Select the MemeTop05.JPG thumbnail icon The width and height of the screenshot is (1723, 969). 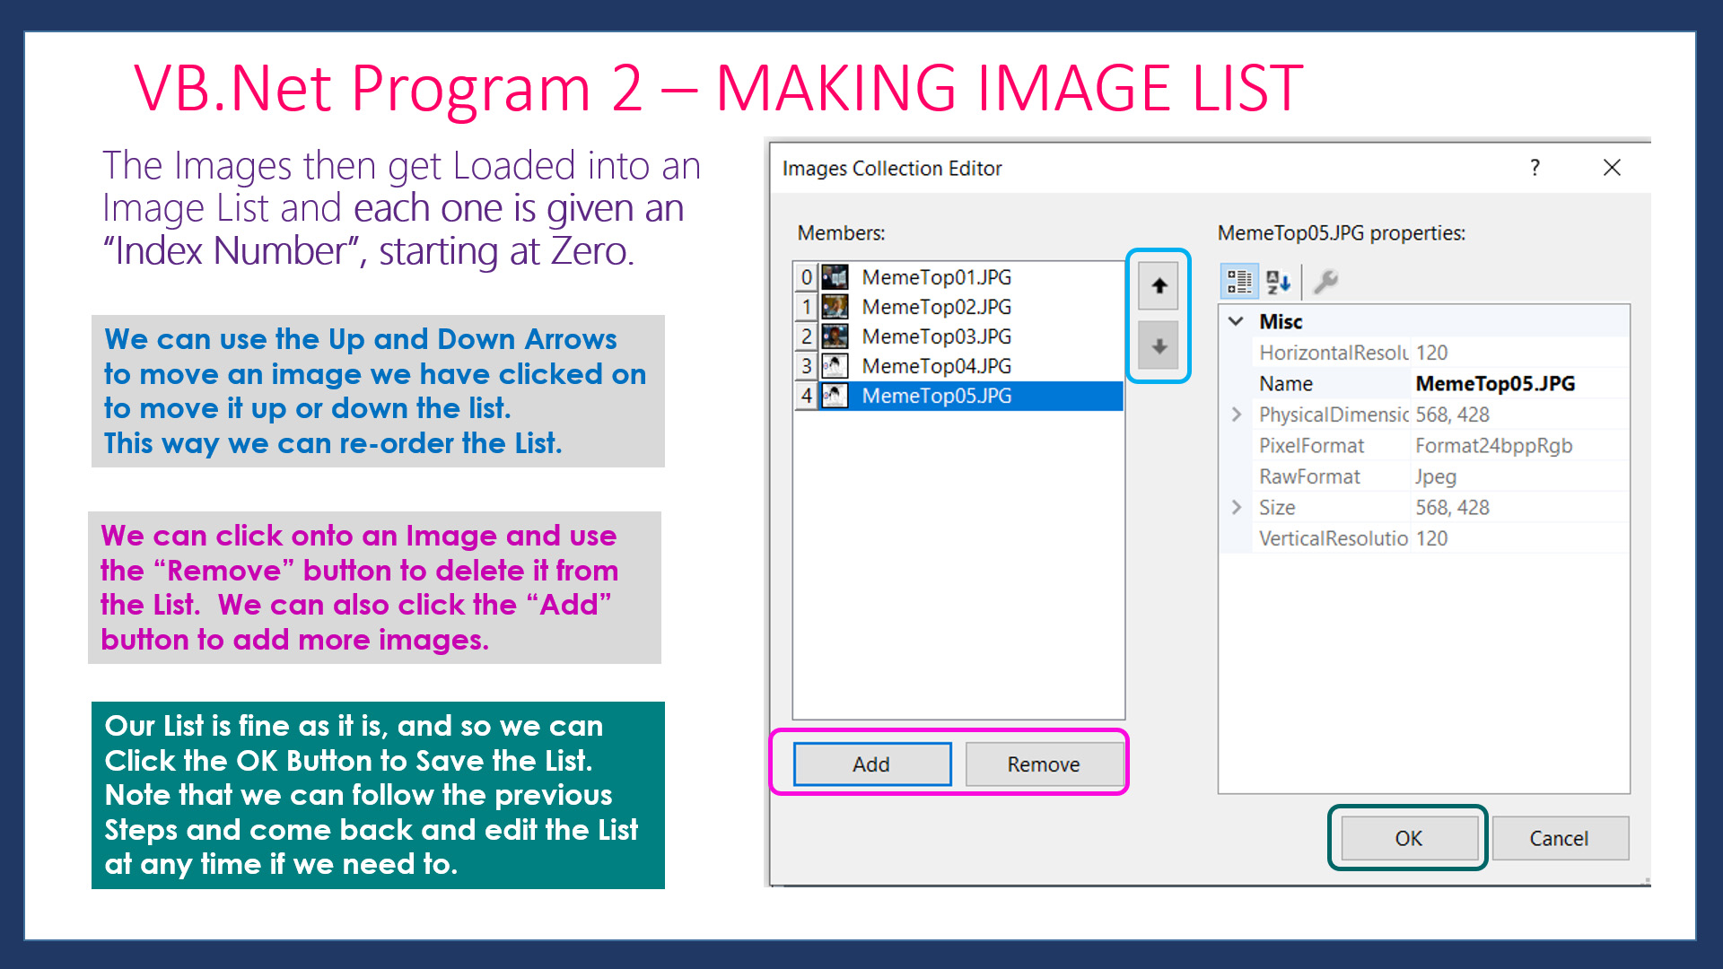[835, 396]
